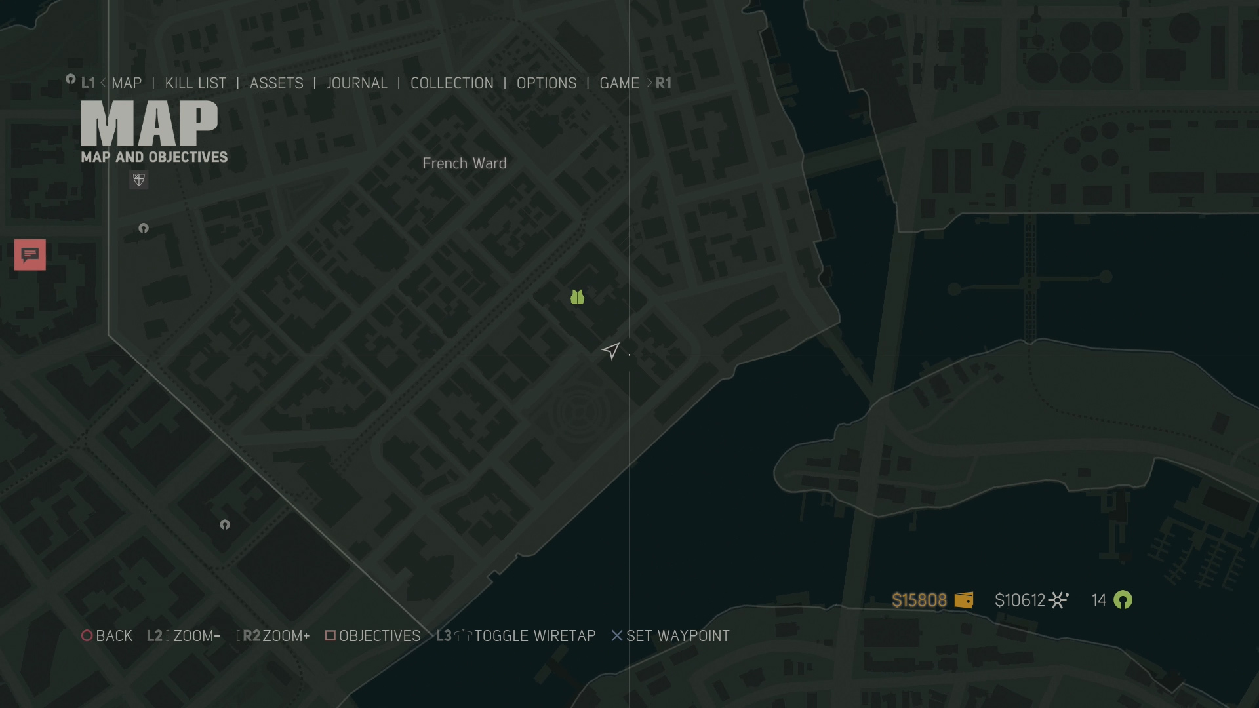Click the player arrow marker on map
The width and height of the screenshot is (1259, 708).
610,351
